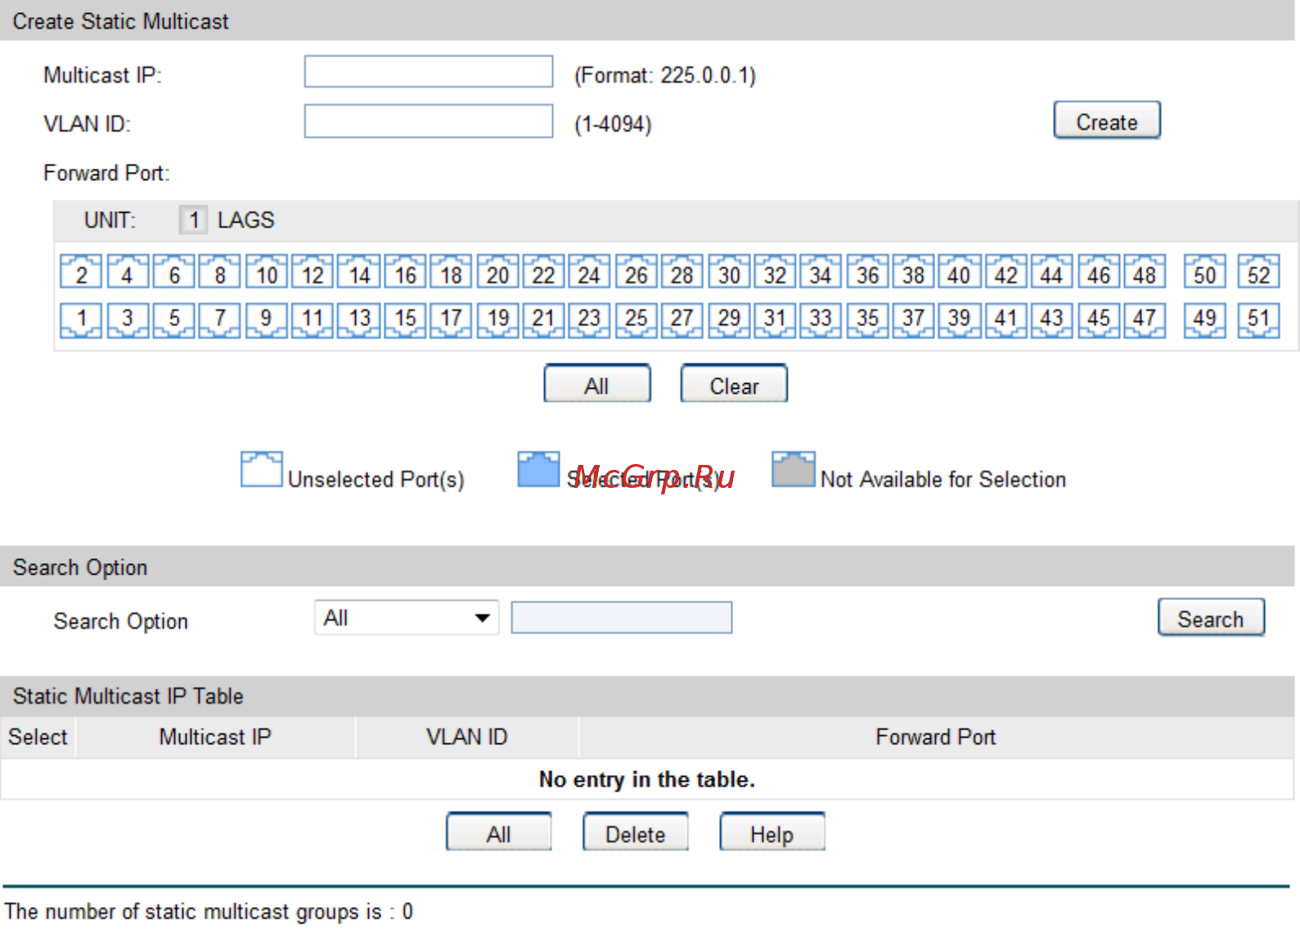1300x952 pixels.
Task: Select forward port 41
Action: point(1005,320)
